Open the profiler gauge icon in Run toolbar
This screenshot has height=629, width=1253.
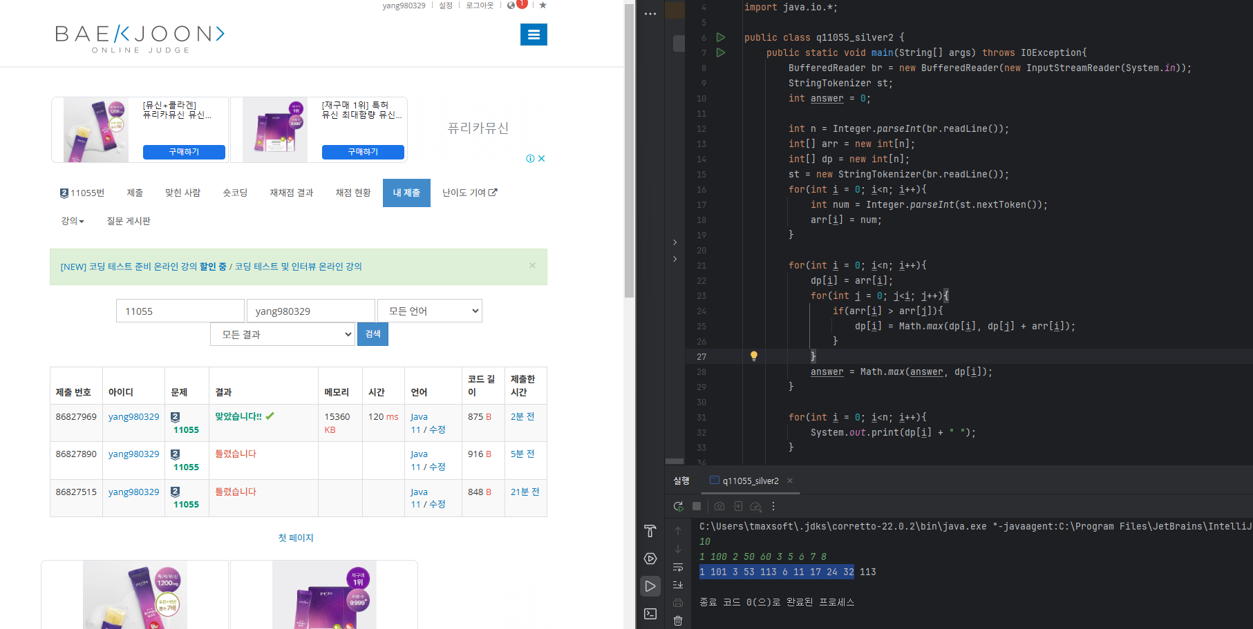pyautogui.click(x=755, y=506)
